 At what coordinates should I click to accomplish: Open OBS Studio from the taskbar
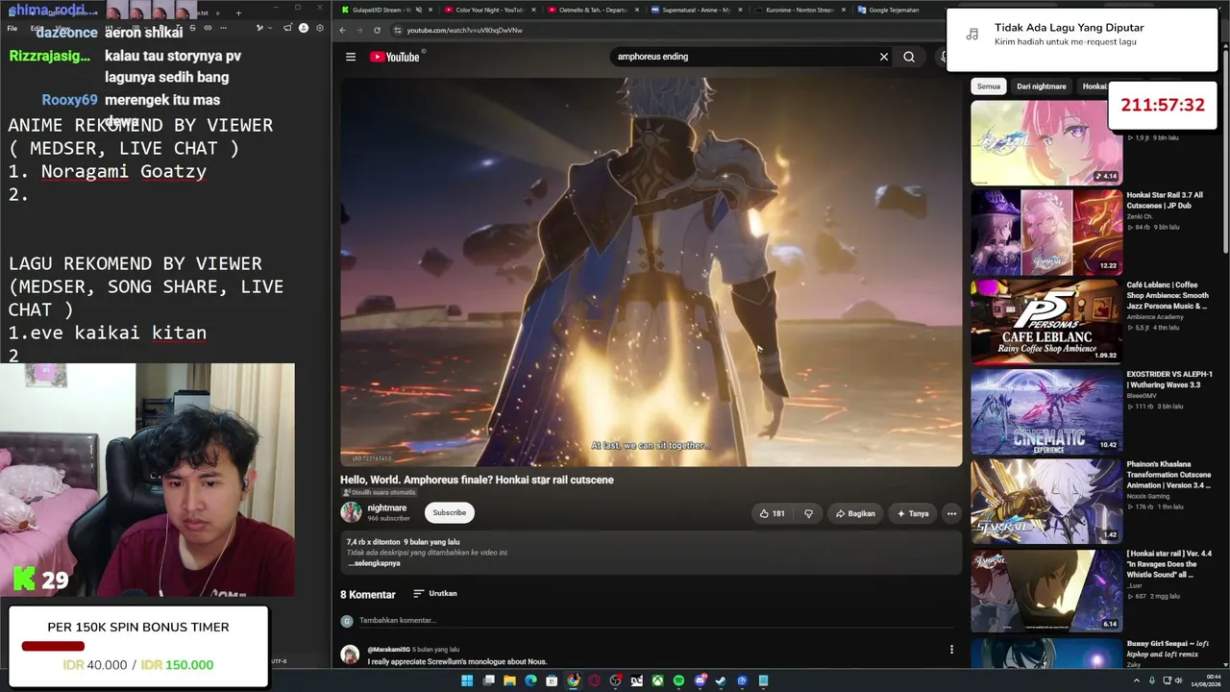coord(615,680)
